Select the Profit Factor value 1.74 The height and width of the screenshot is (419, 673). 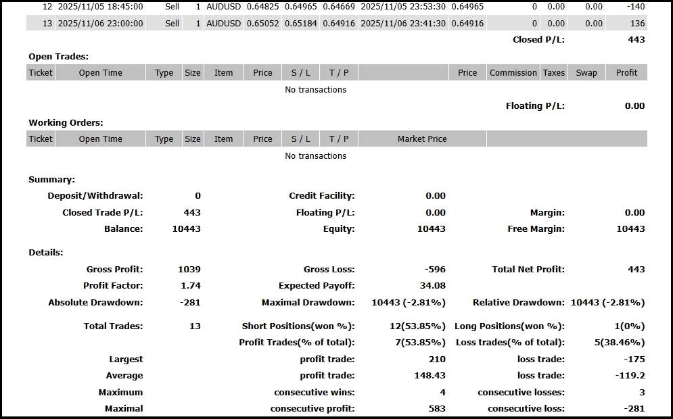pyautogui.click(x=191, y=286)
